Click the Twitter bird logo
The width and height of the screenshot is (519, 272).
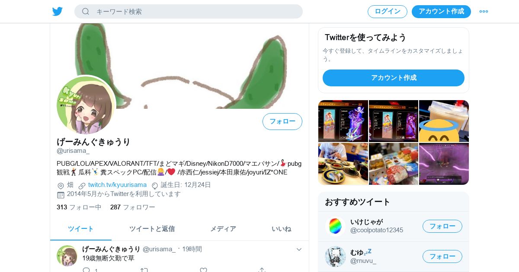point(58,12)
